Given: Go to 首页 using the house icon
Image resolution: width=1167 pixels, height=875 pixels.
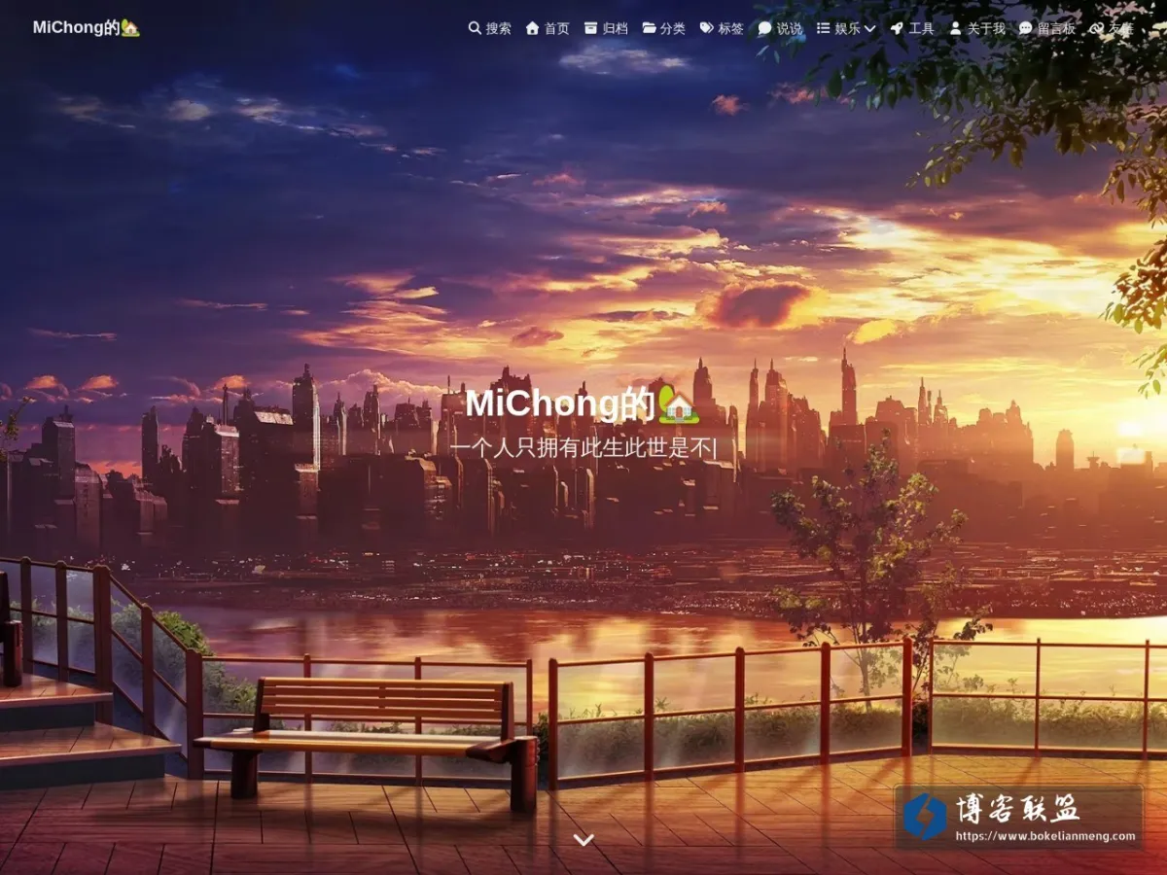Looking at the screenshot, I should point(532,28).
